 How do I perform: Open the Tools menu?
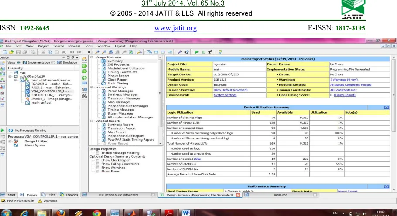click(89, 46)
